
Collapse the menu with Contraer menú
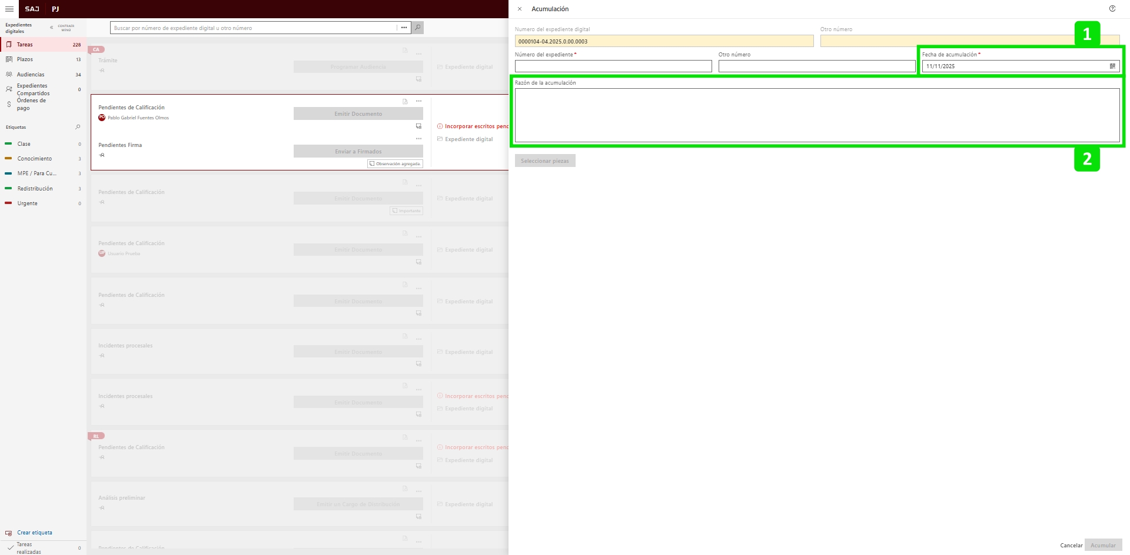click(x=62, y=28)
